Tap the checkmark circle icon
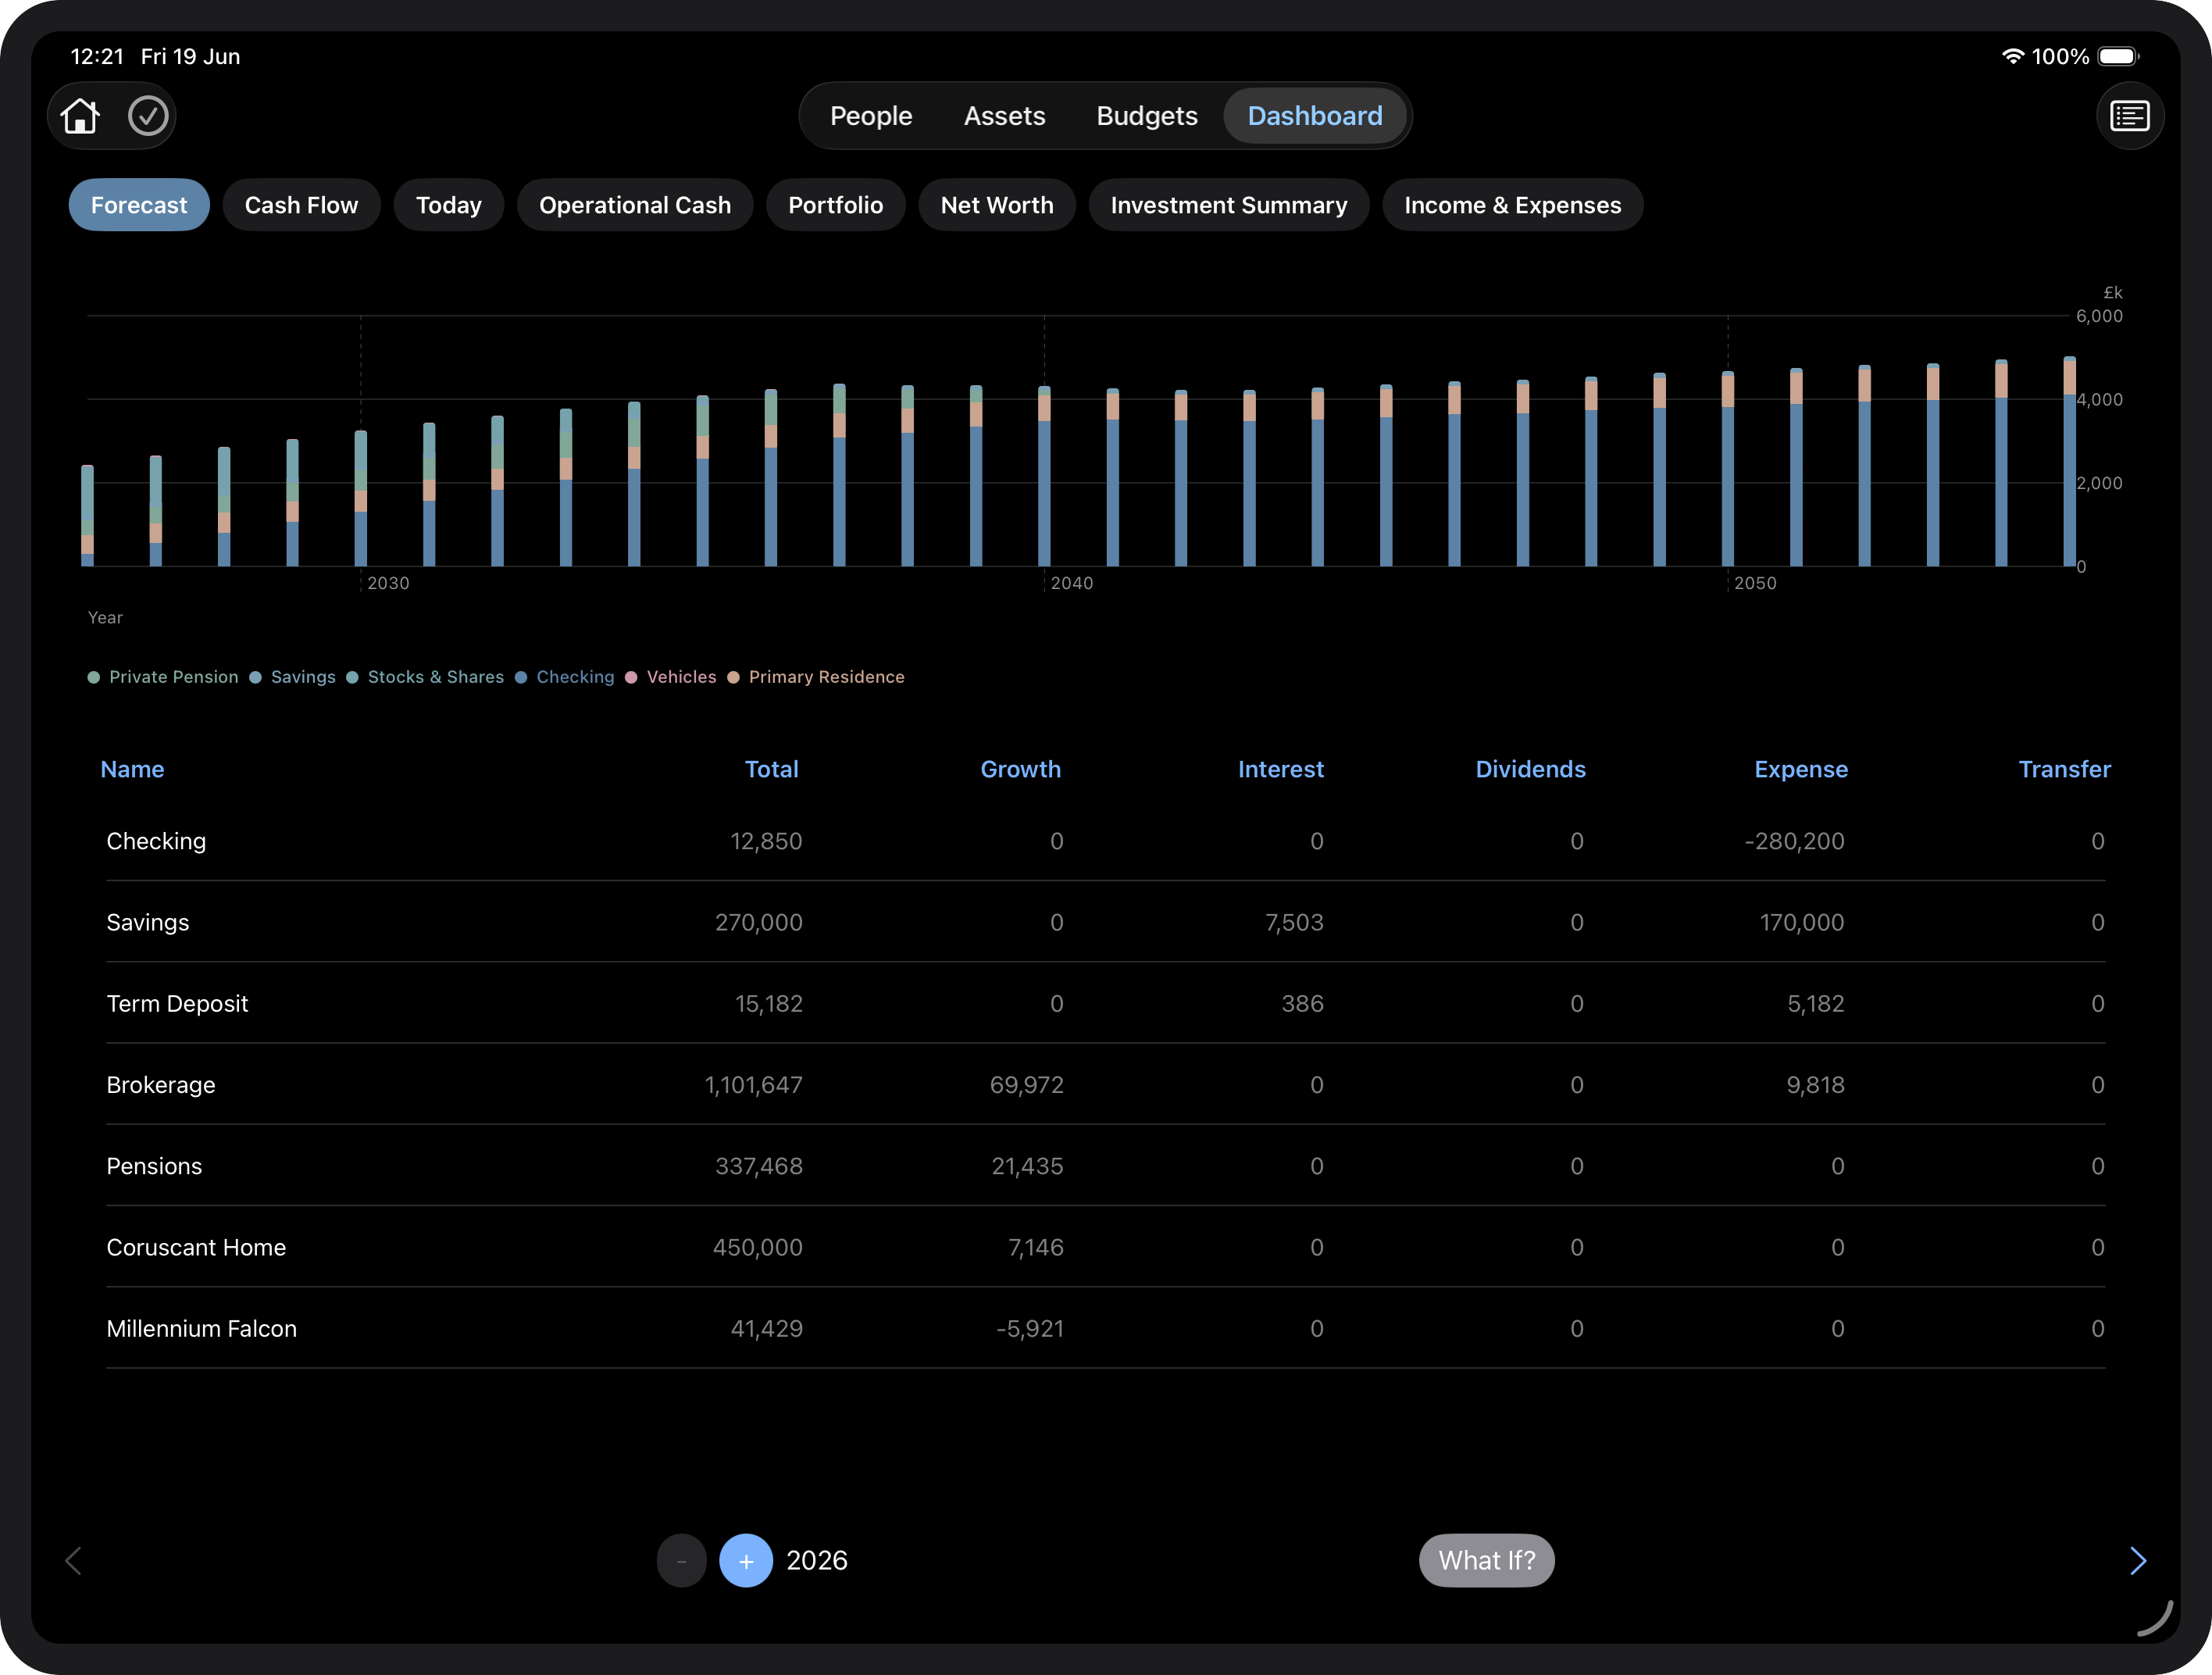 (148, 116)
